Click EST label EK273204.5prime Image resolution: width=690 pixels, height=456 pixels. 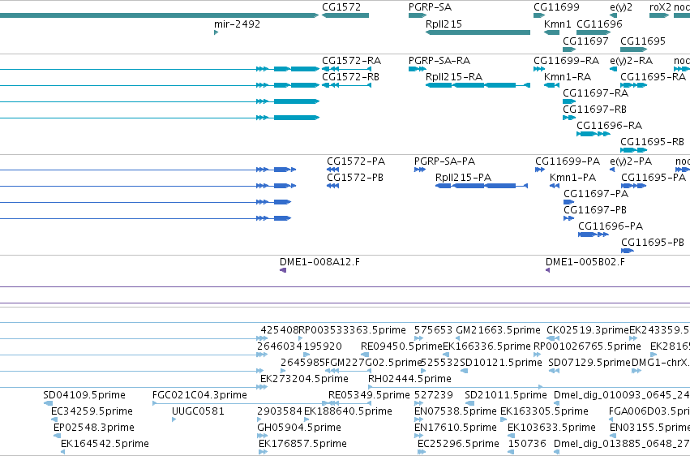[x=304, y=379]
